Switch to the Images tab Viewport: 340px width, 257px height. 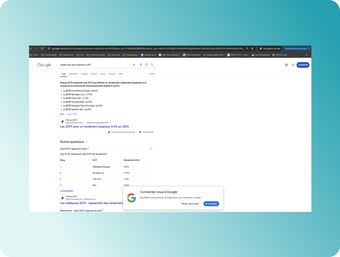click(x=84, y=74)
